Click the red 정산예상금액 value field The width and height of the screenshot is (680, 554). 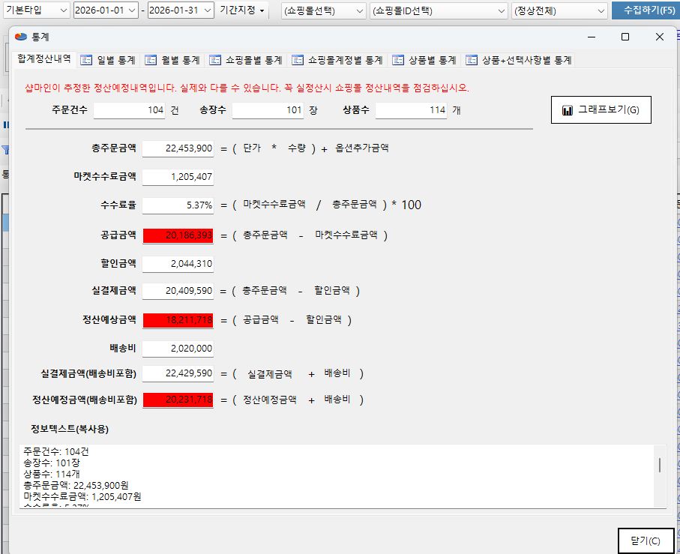[x=178, y=320]
